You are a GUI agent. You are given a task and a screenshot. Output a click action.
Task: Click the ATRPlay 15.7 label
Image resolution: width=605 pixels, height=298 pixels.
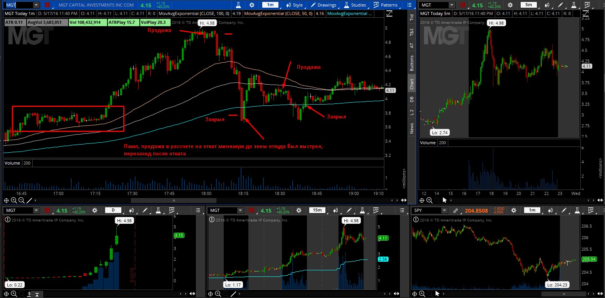click(x=123, y=22)
